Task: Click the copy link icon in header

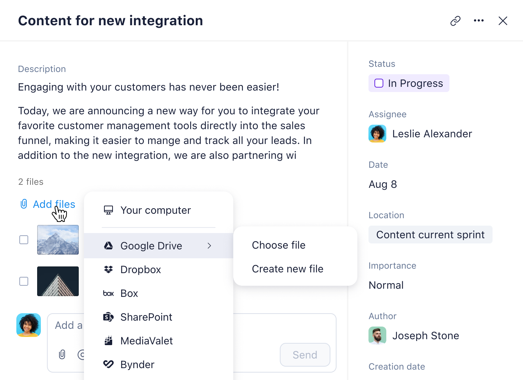Action: click(455, 21)
